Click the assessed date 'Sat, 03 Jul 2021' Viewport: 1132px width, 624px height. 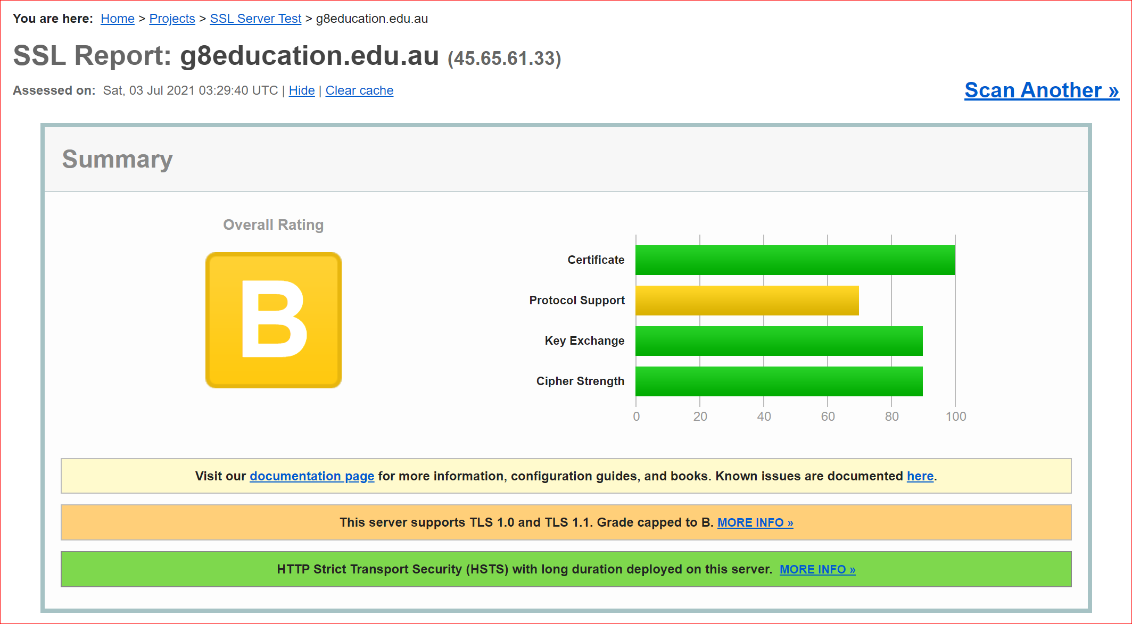(149, 90)
